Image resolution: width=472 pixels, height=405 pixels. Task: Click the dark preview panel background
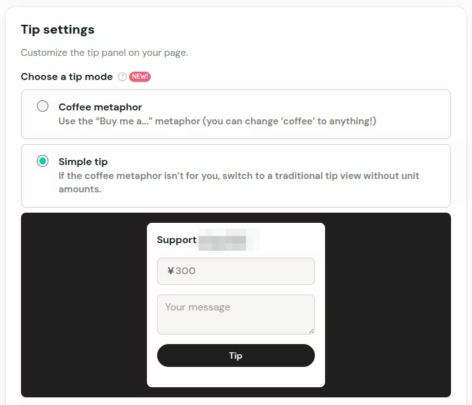click(x=83, y=305)
